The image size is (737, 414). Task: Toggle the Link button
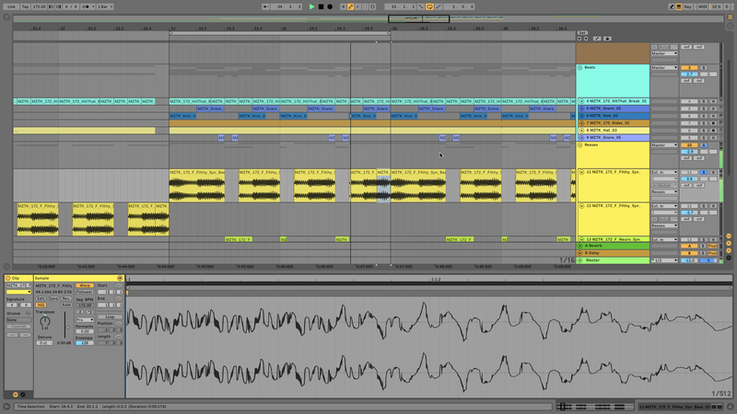pos(11,6)
